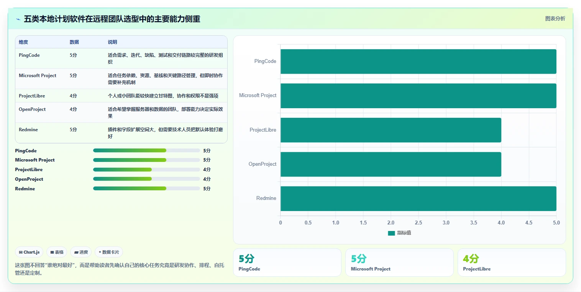Open the 5分 Microsoft Project data card
Screen dimensions: 581x292
(x=399, y=262)
